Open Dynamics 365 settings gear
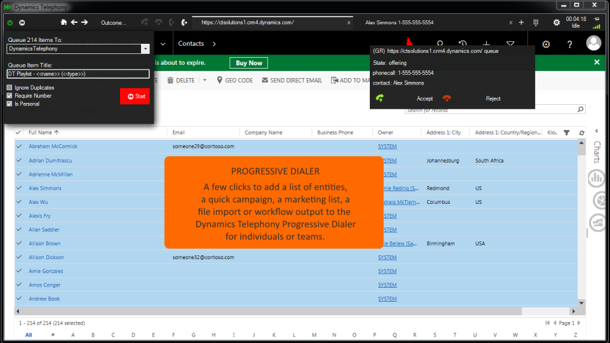610x343 pixels. point(546,44)
